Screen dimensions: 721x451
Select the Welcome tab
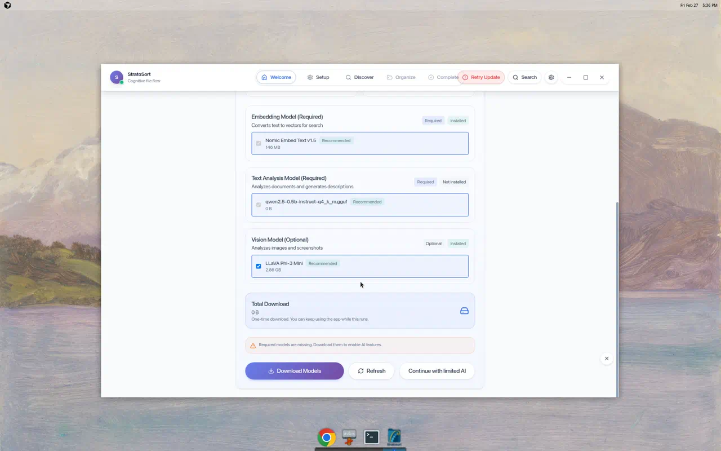[276, 77]
